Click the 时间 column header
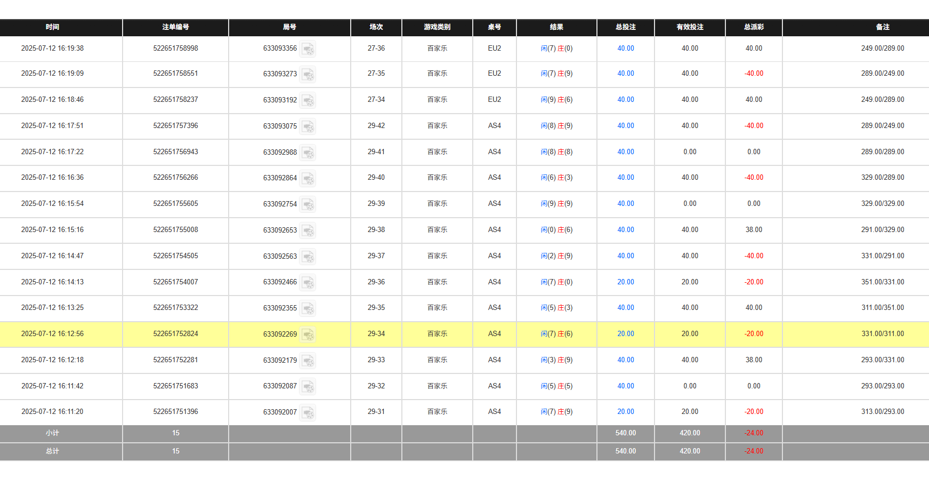Viewport: 929px width, 478px height. (x=52, y=27)
